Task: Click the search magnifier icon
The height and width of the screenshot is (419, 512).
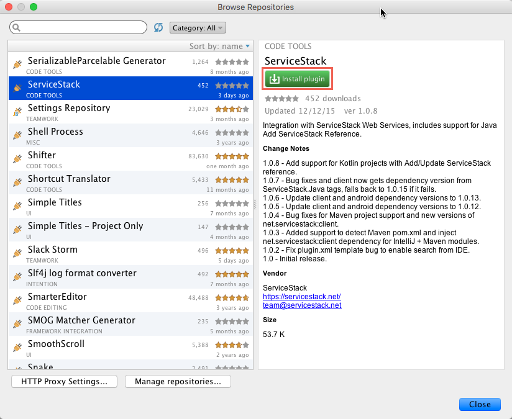Action: click(x=17, y=28)
